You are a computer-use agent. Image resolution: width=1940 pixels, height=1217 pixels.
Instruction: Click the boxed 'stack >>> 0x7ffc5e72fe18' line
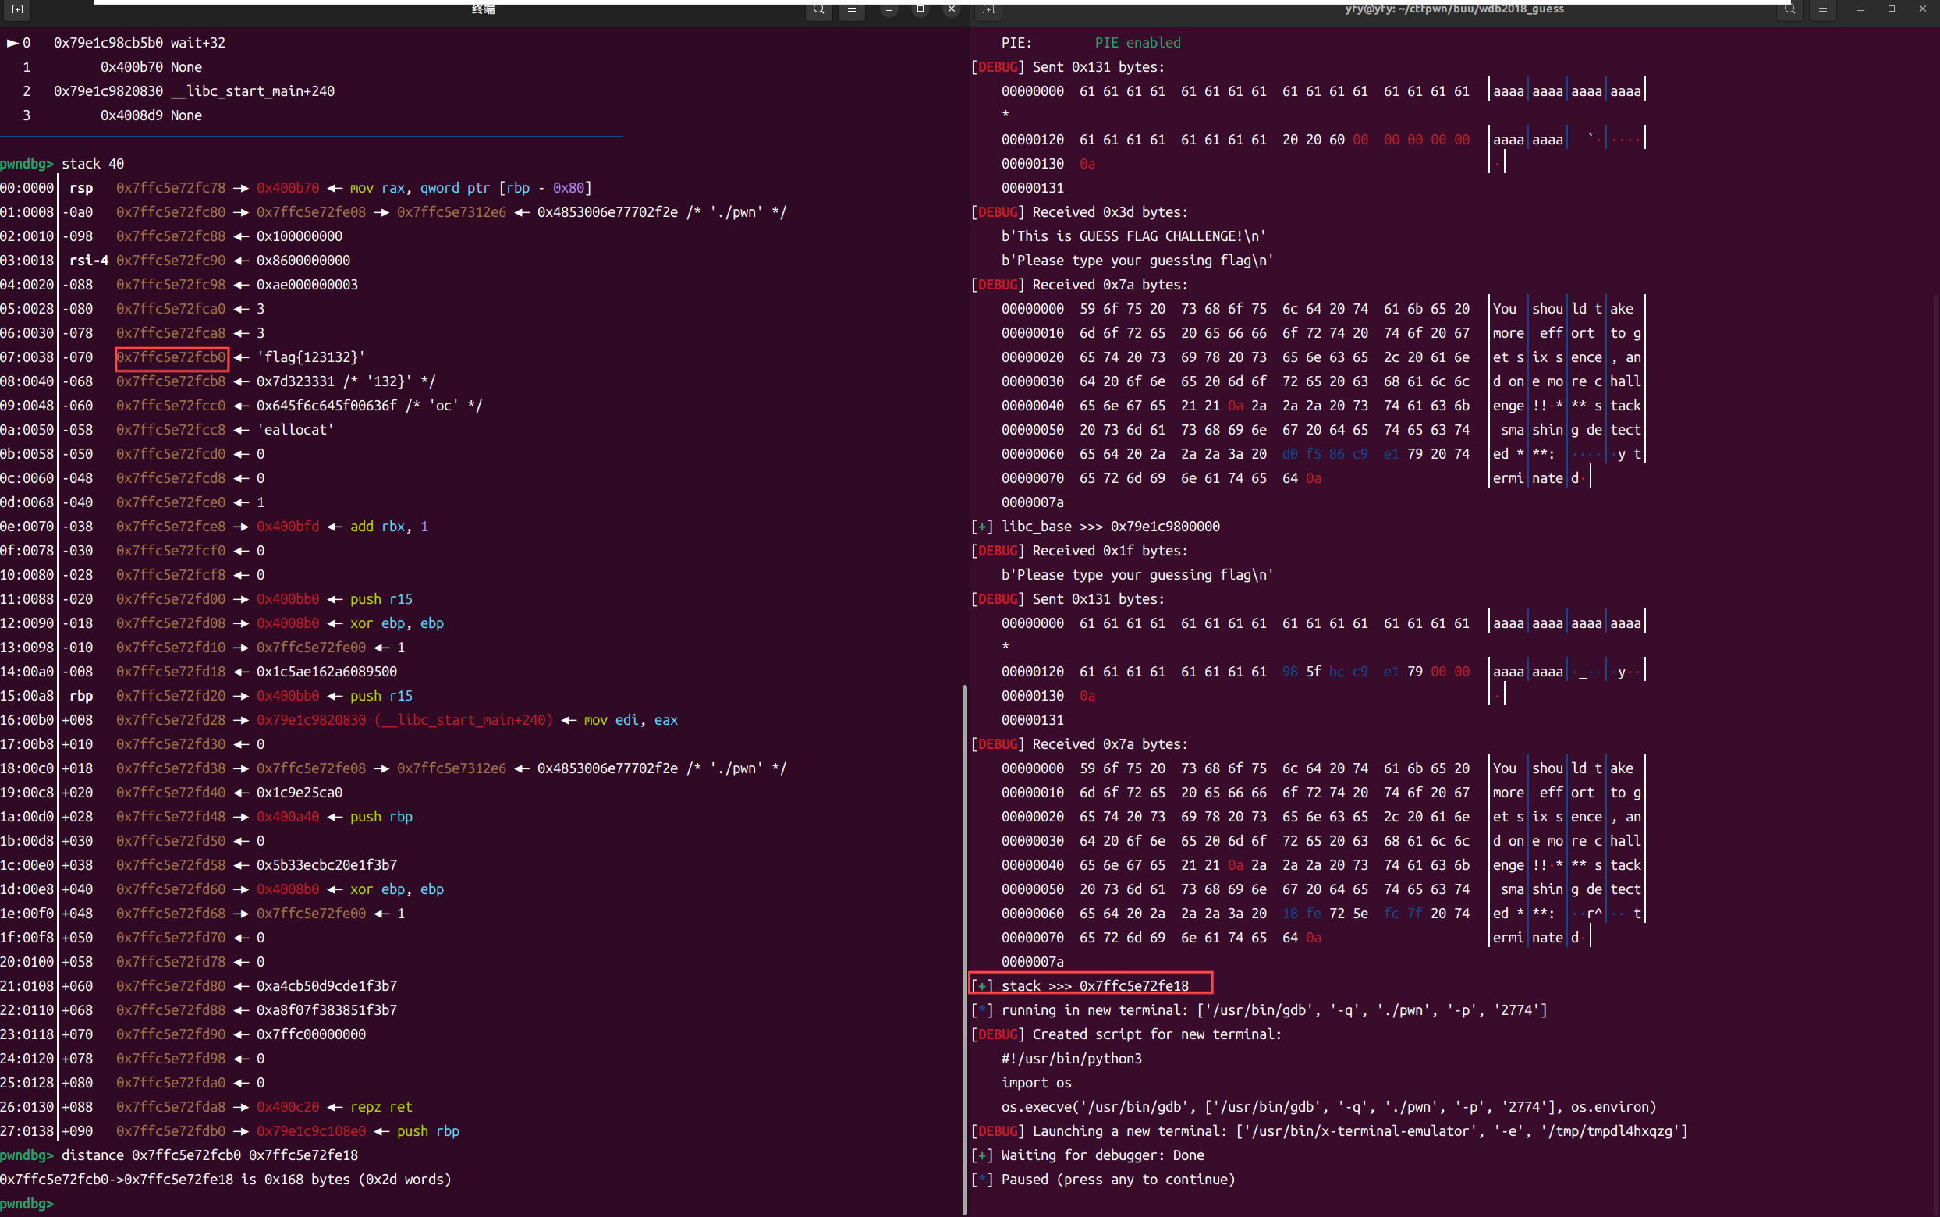coord(1091,984)
